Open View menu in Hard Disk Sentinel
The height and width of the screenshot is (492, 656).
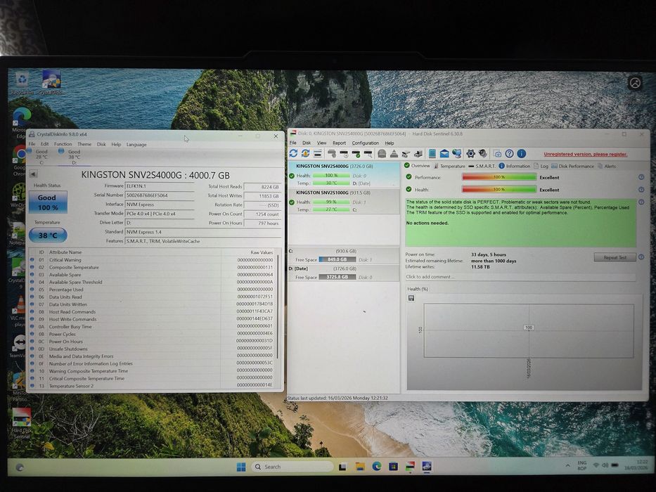(x=321, y=143)
